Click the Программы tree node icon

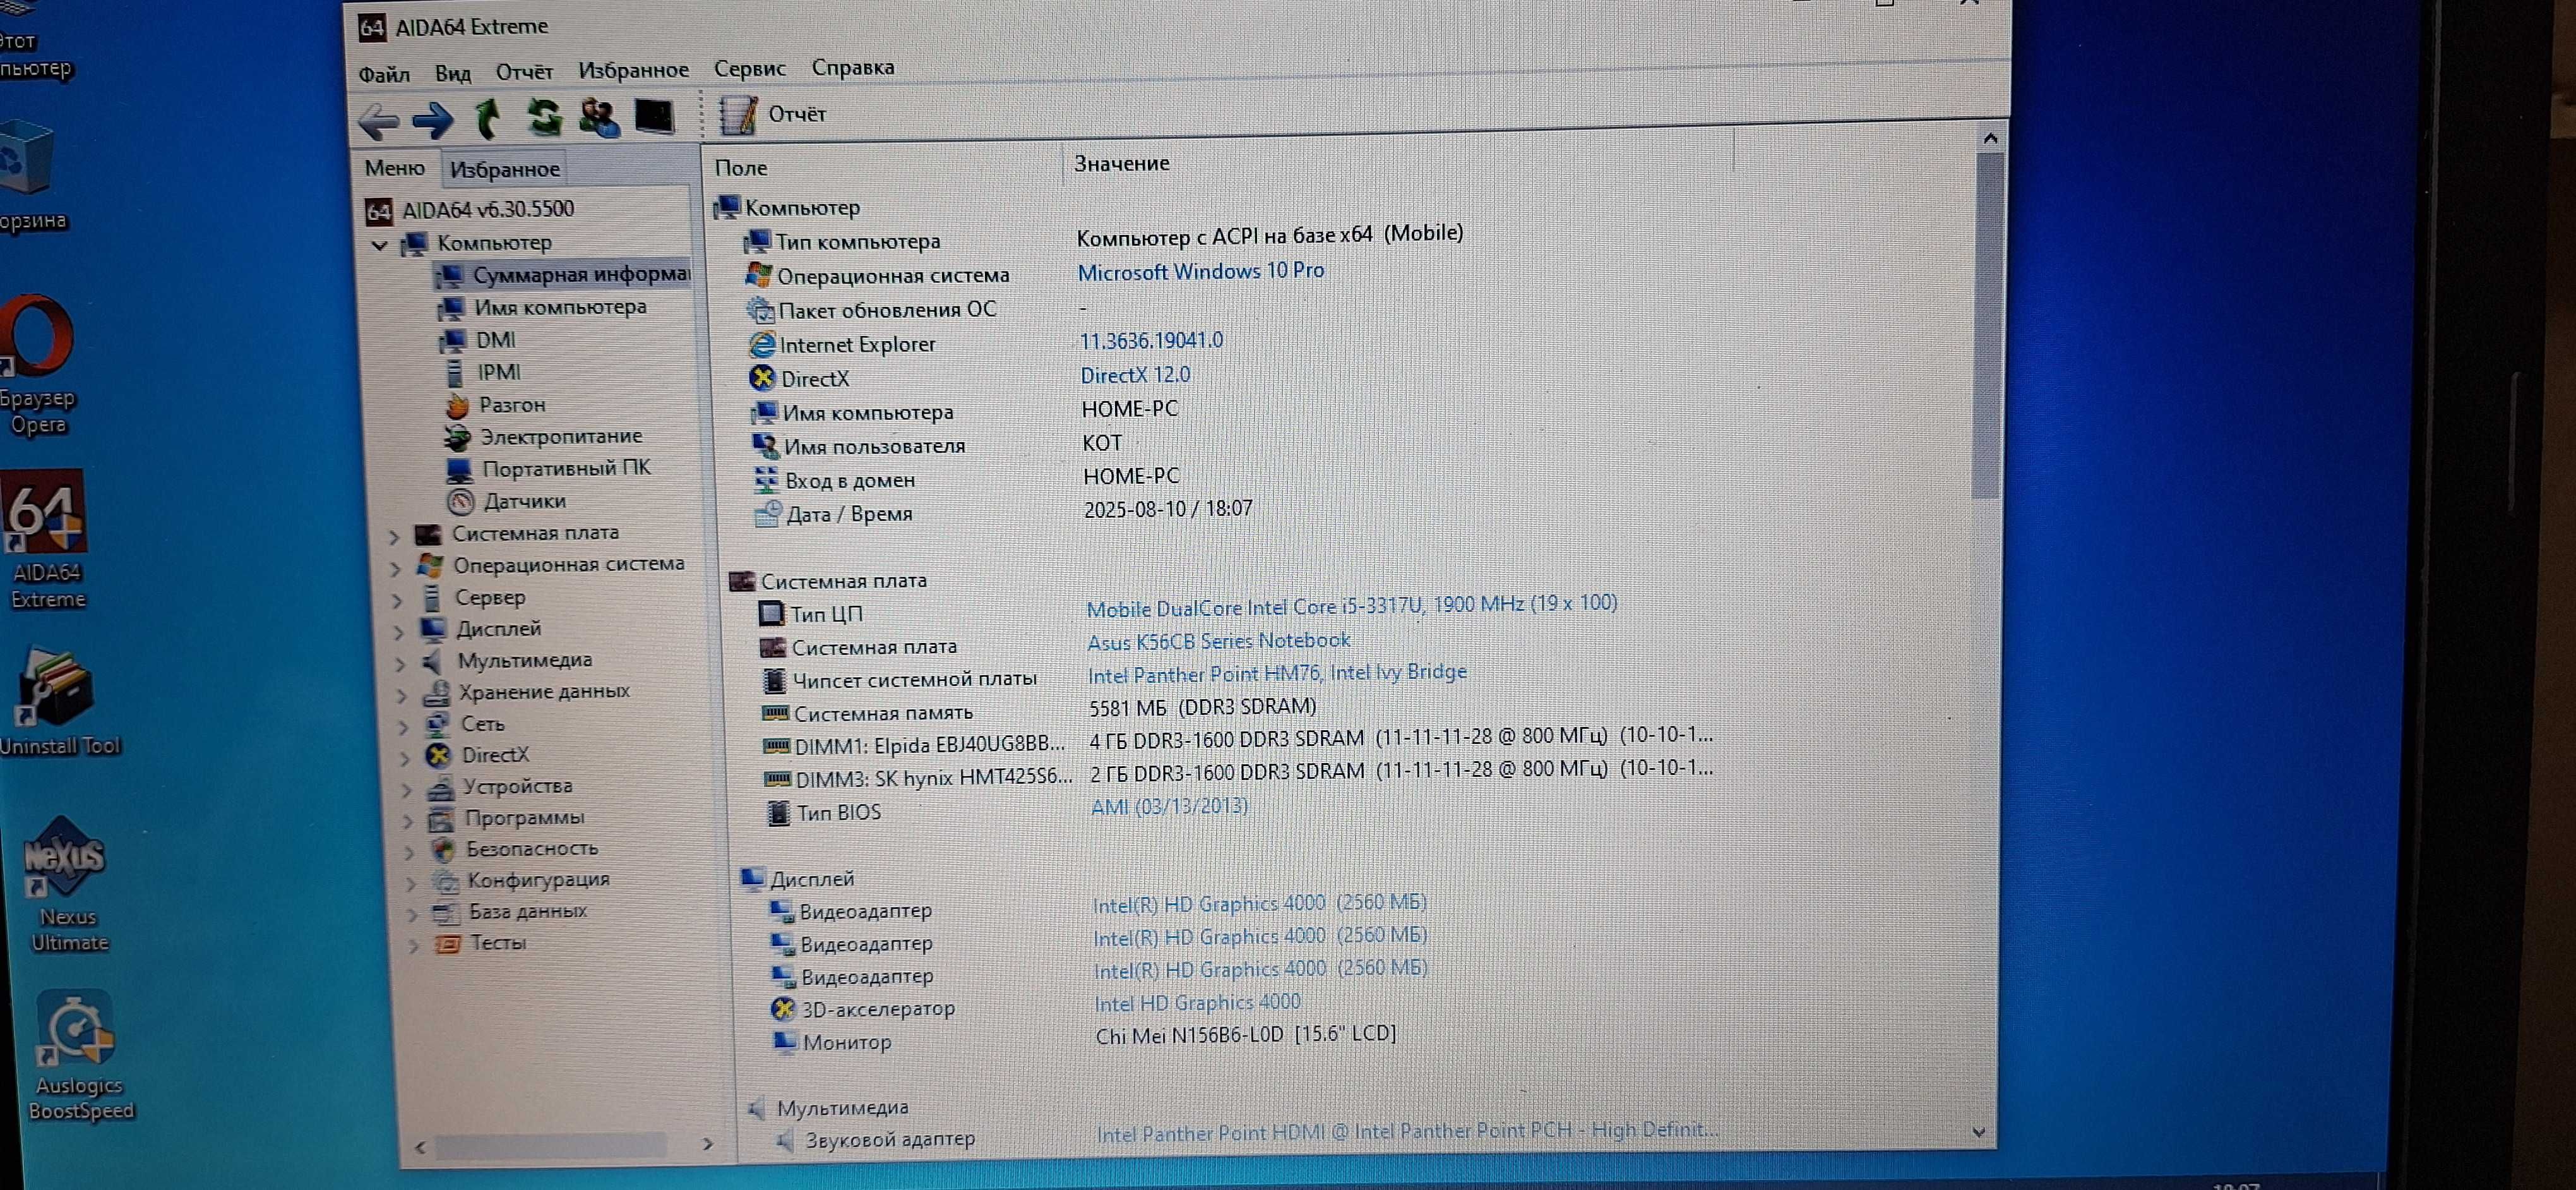pos(441,819)
